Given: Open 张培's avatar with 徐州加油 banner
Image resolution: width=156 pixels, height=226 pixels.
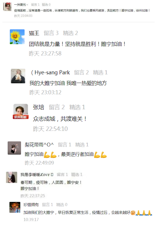Looking at the screenshot, I should [x=21, y=111].
